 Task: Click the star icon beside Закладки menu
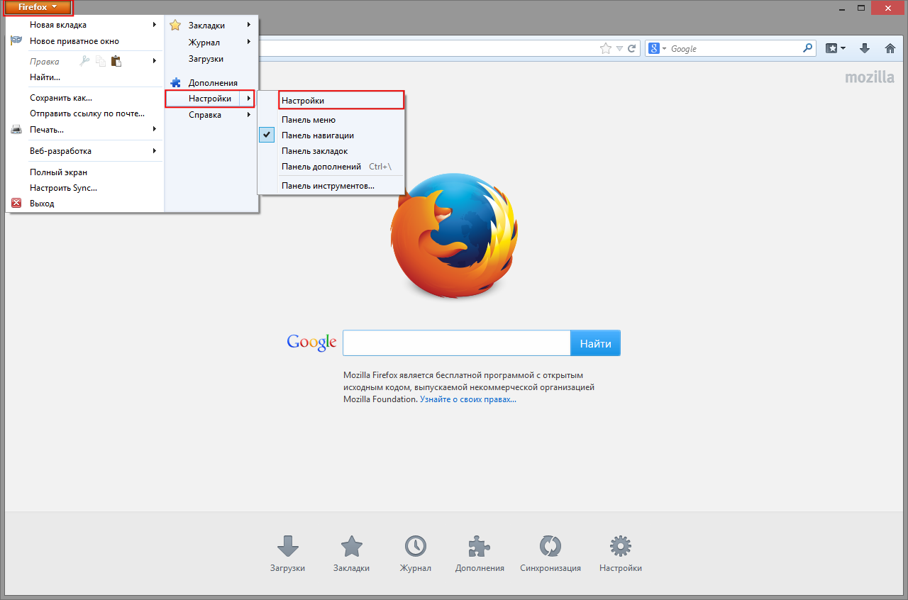[175, 26]
